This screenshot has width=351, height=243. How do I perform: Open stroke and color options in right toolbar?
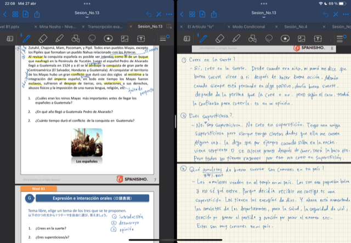(x=339, y=38)
